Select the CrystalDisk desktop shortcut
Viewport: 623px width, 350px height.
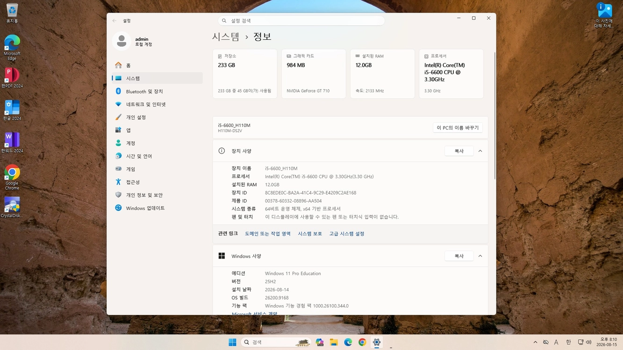click(x=12, y=208)
